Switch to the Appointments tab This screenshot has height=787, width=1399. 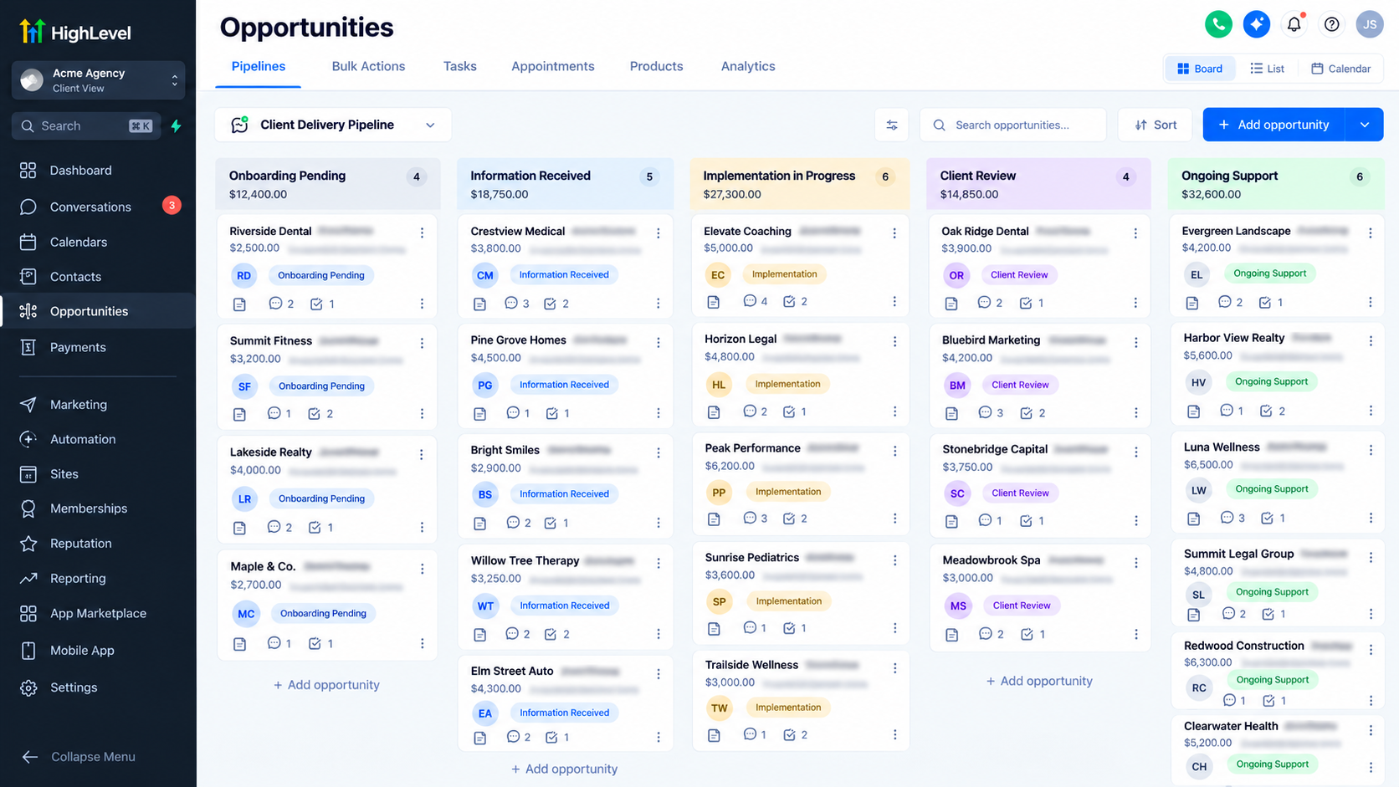(553, 66)
